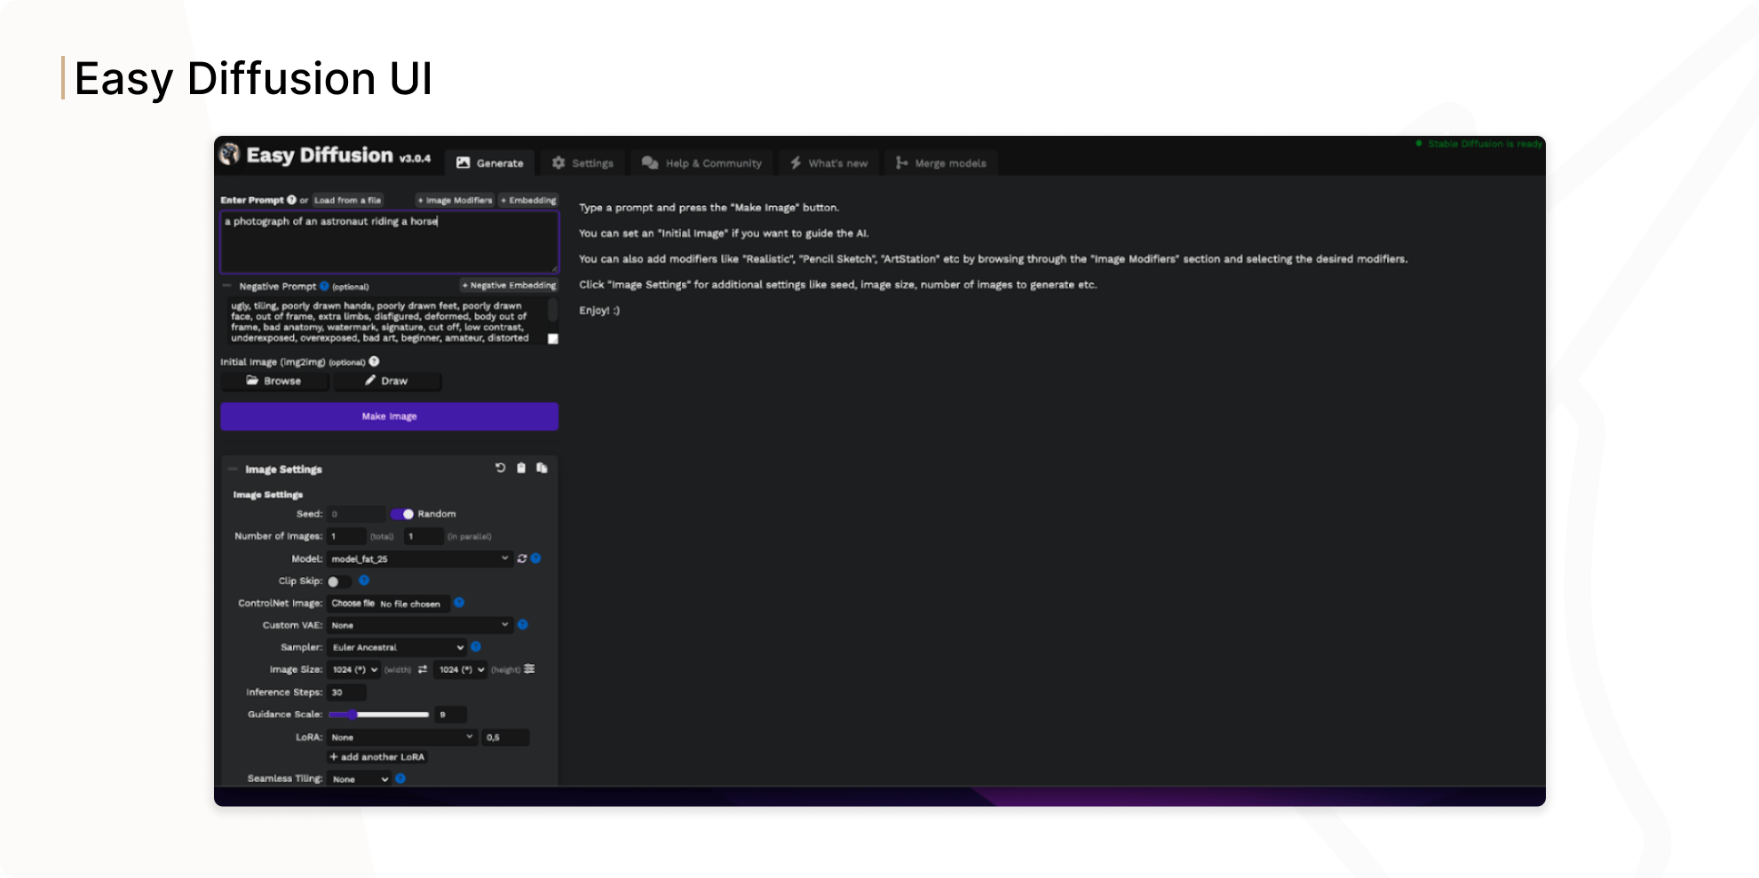This screenshot has width=1759, height=878.
Task: Expand the Sampler dropdown
Action: 397,647
